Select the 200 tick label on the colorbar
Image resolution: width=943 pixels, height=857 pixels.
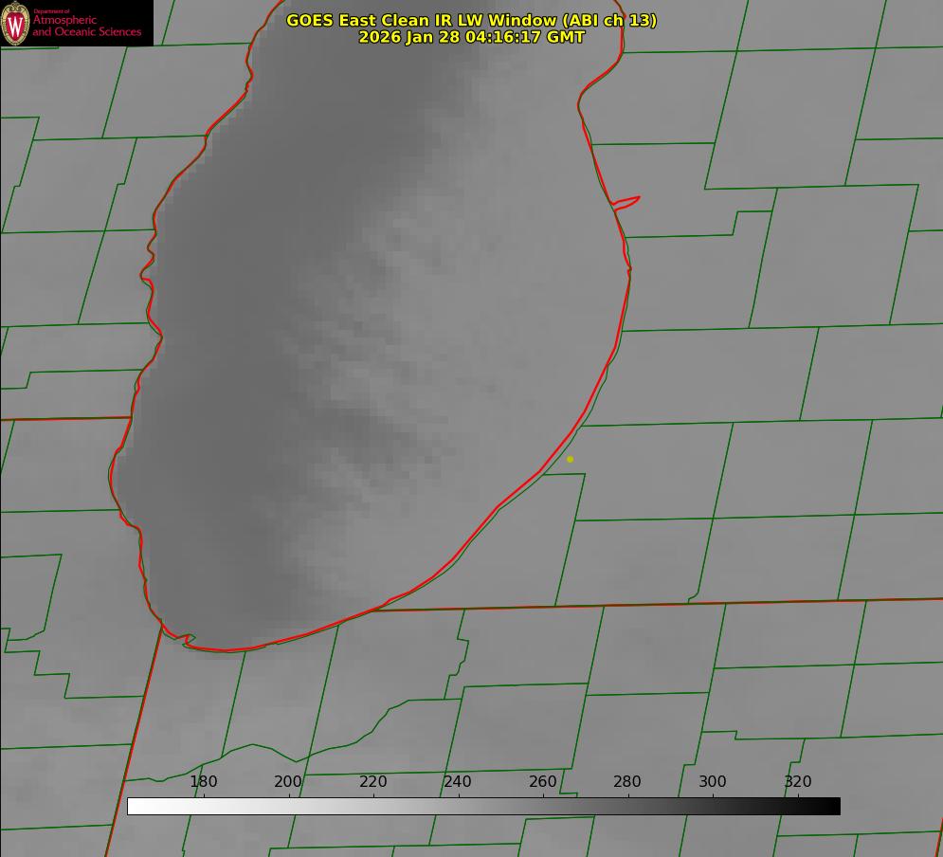[288, 782]
